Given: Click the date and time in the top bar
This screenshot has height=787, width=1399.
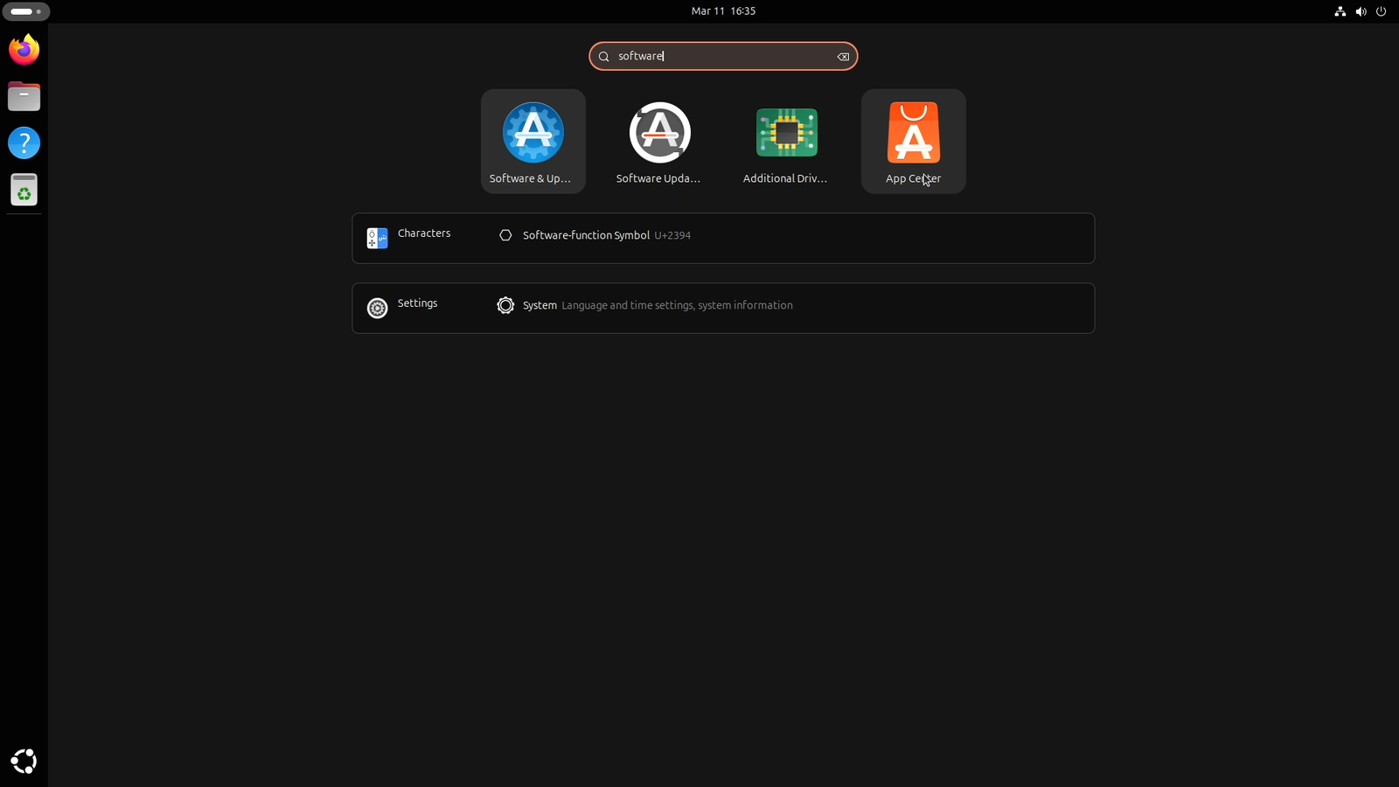Looking at the screenshot, I should 722,11.
